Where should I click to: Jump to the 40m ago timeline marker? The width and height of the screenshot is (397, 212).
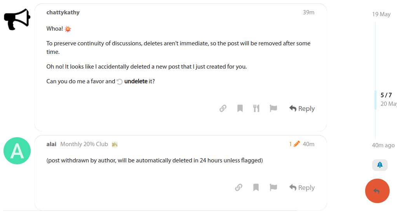(383, 145)
